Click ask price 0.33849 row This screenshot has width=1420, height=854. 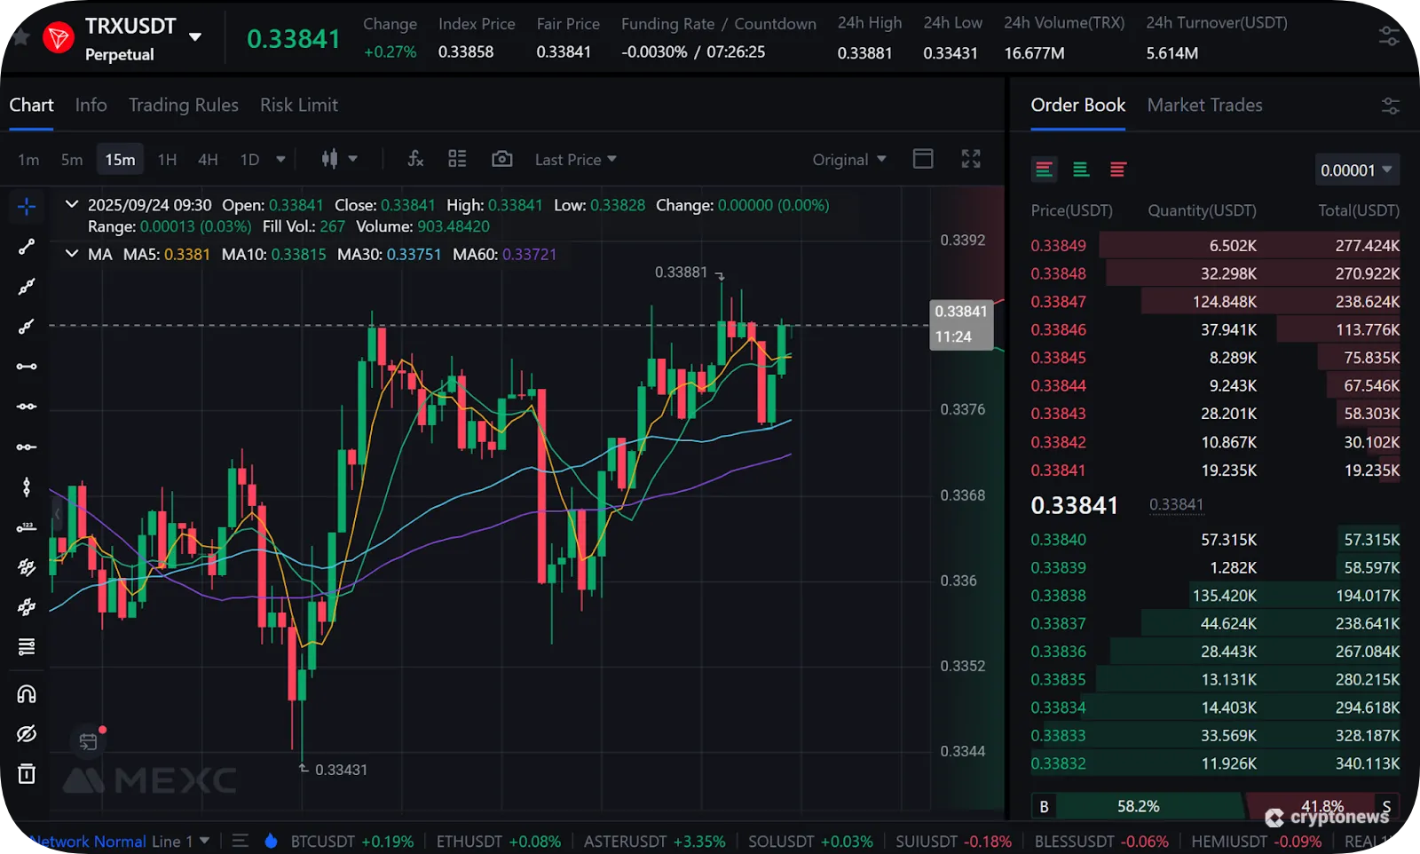point(1215,245)
